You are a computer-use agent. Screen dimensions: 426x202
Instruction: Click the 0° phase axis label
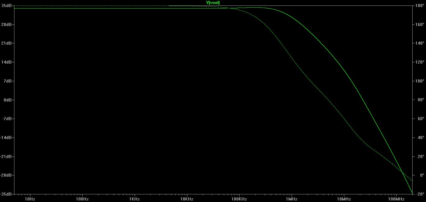pyautogui.click(x=422, y=175)
